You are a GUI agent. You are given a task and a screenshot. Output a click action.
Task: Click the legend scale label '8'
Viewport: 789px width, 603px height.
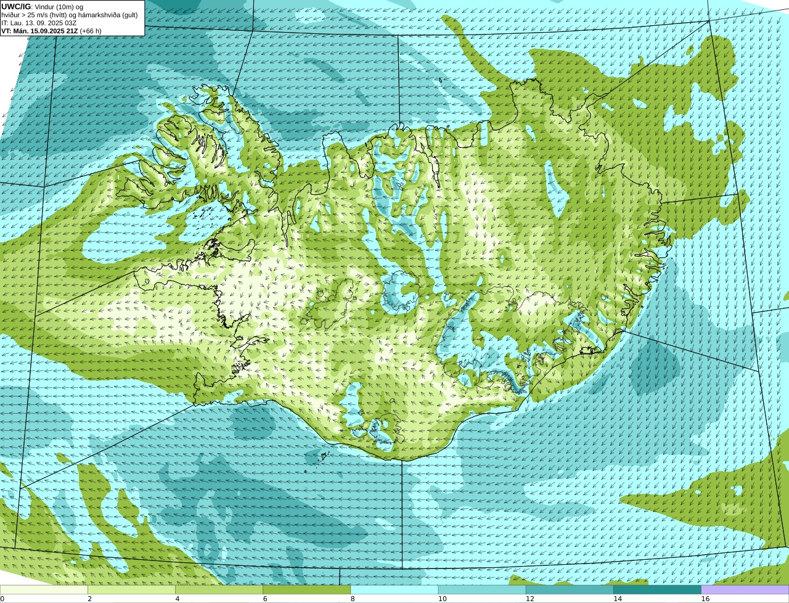tap(353, 599)
